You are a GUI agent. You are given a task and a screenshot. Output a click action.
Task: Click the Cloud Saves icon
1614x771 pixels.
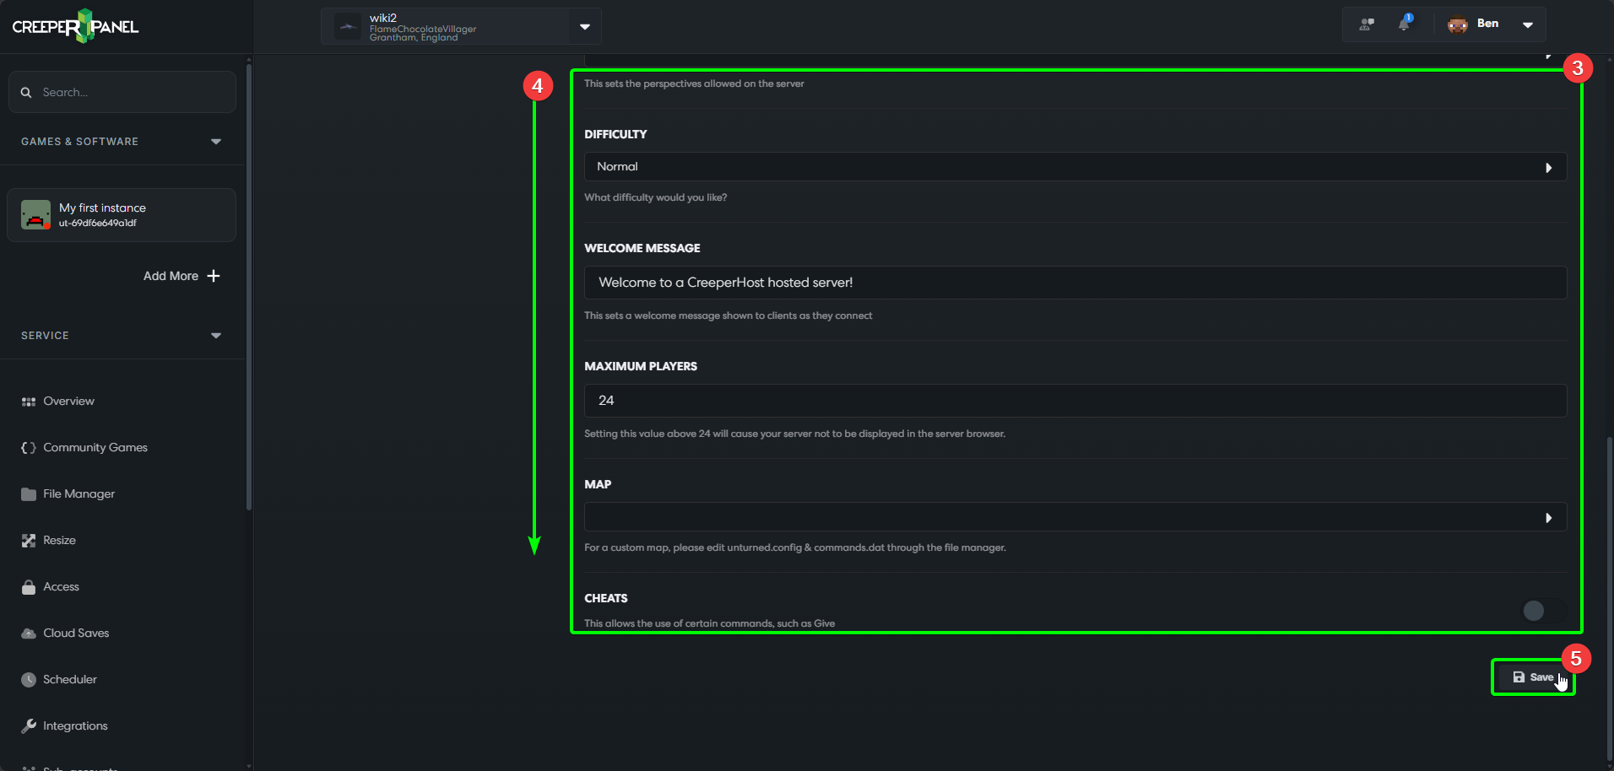(28, 633)
